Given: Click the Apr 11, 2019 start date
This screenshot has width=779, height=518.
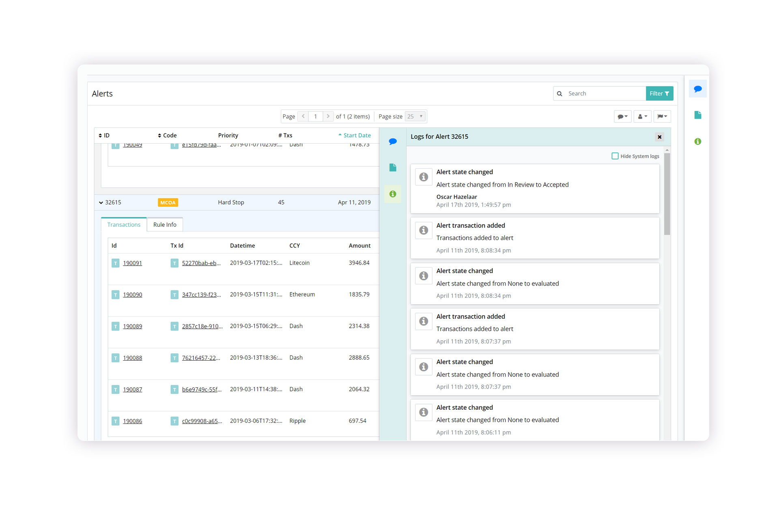Looking at the screenshot, I should coord(354,202).
